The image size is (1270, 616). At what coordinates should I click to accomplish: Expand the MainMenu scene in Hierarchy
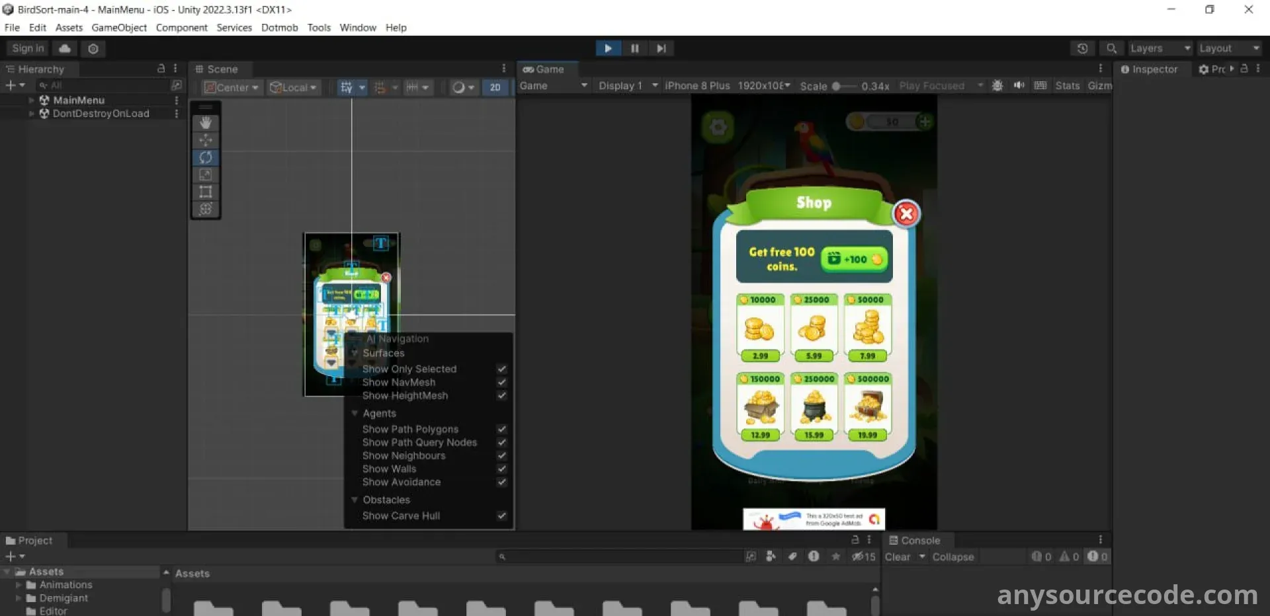[31, 100]
